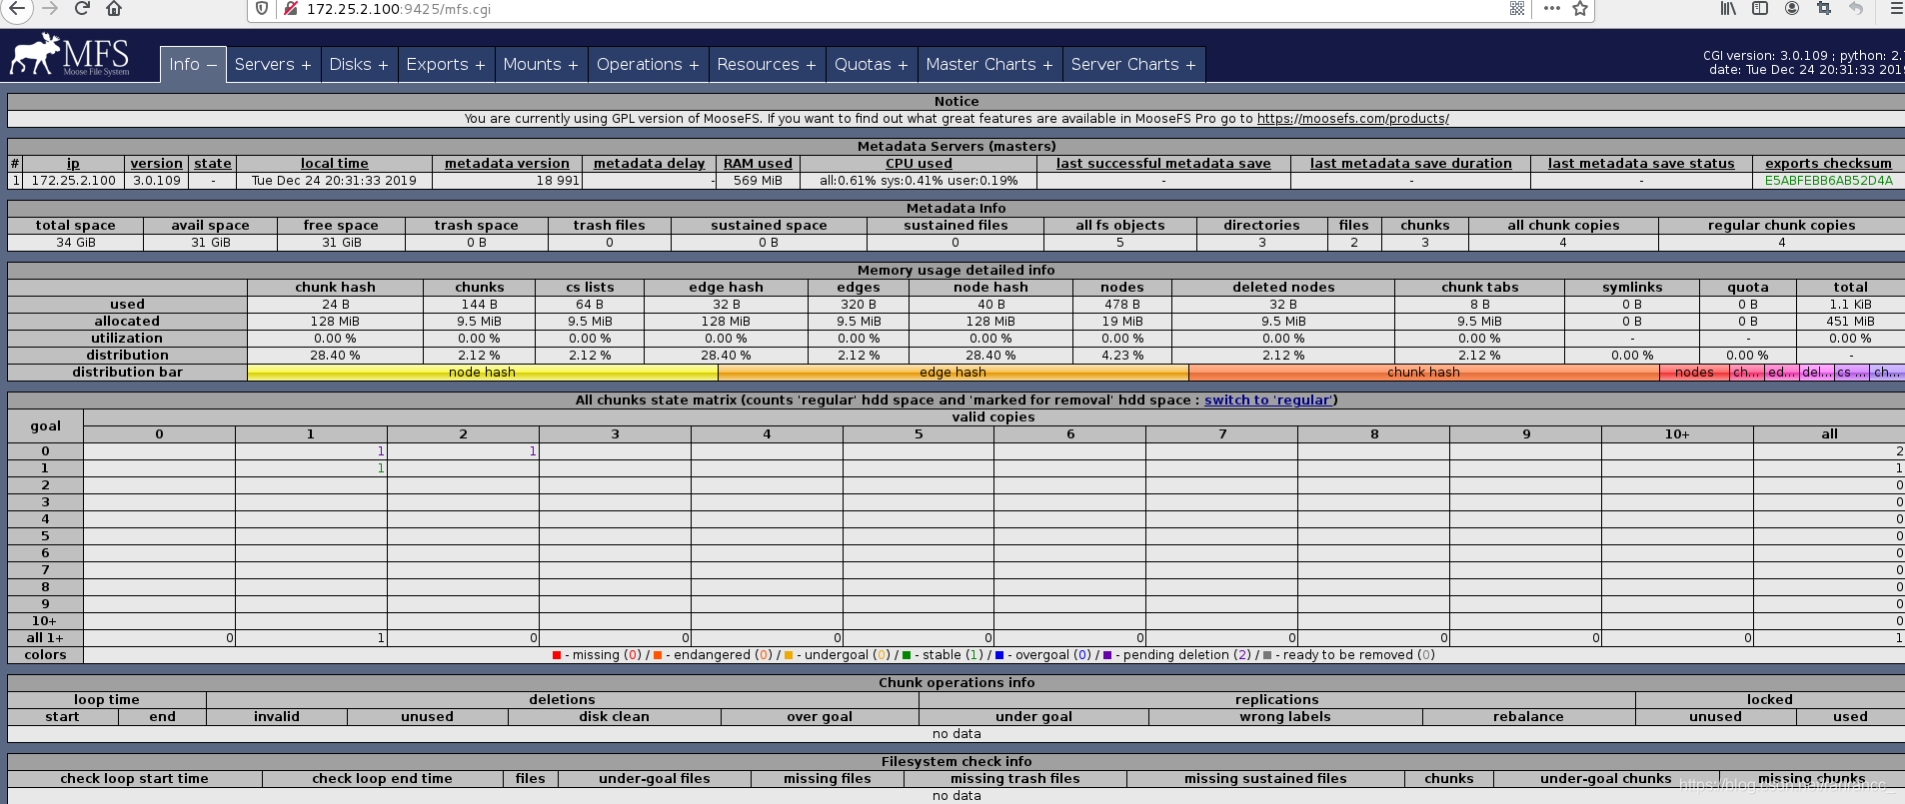Bookmark this page with the star icon

[x=1580, y=8]
